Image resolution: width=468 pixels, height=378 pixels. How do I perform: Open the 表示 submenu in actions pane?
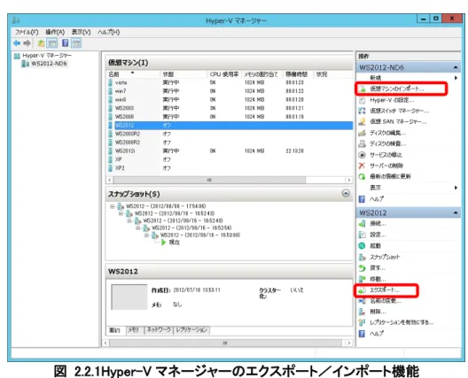[408, 188]
